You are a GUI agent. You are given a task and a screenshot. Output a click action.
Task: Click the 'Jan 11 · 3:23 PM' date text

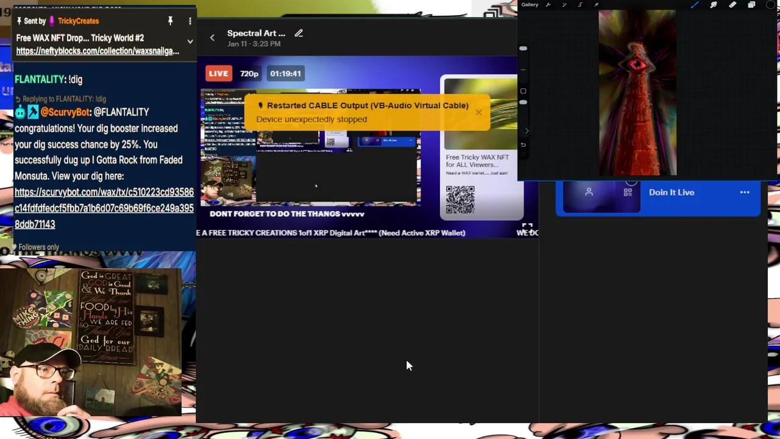[x=254, y=45]
